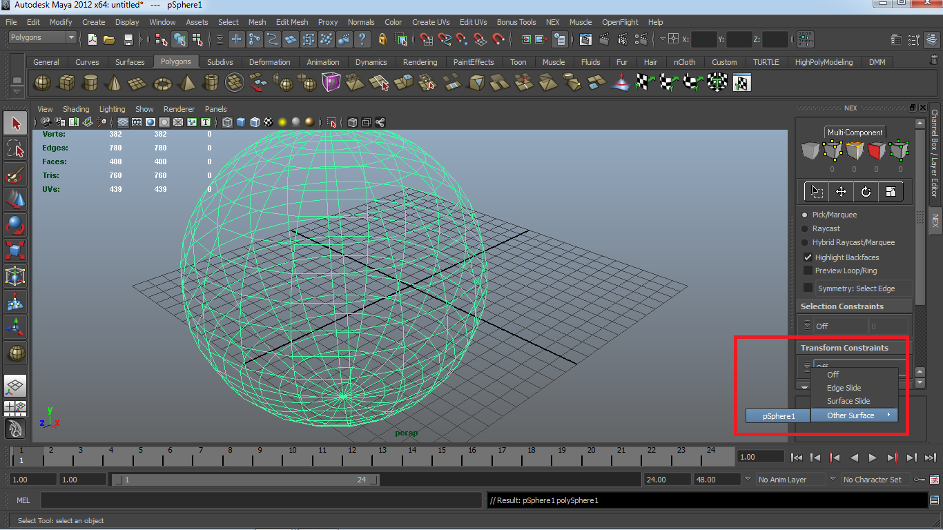
Task: Switch to the Rendering shelf tab
Action: 420,62
